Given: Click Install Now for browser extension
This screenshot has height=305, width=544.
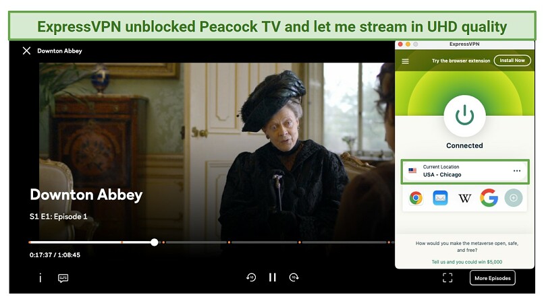Looking at the screenshot, I should 512,60.
